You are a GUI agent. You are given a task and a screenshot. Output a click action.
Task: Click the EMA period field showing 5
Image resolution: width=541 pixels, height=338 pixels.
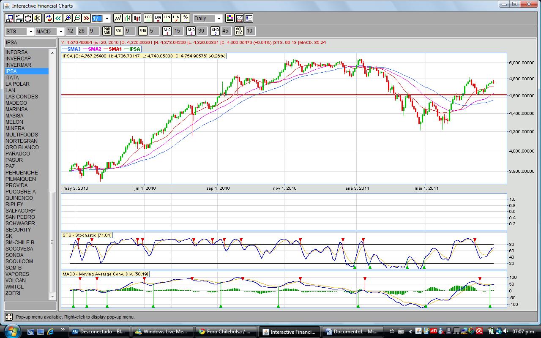click(x=153, y=31)
